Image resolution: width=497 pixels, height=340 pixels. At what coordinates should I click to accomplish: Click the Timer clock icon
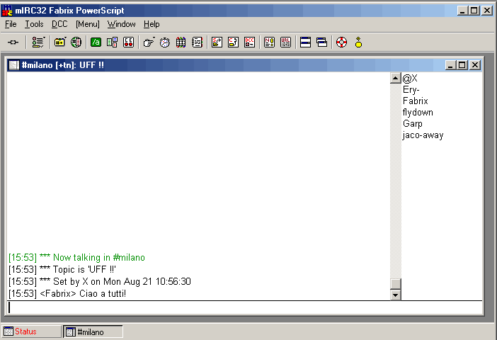(164, 42)
